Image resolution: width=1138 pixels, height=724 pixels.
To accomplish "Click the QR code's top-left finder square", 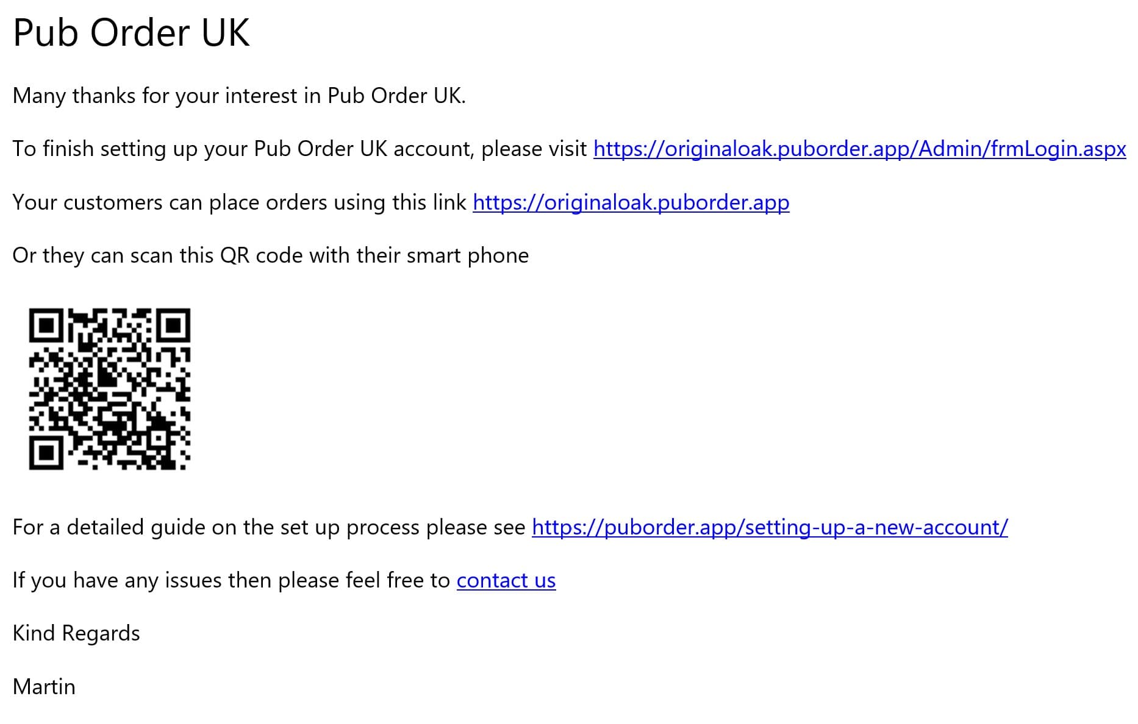I will 46,325.
